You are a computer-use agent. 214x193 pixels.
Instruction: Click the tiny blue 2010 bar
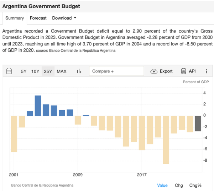pos(86,116)
